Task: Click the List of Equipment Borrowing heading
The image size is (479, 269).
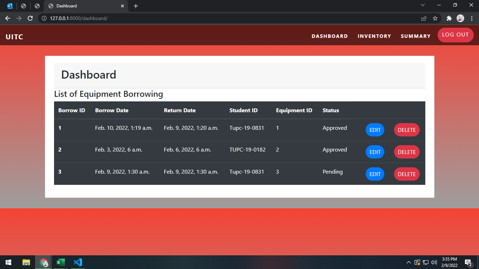Action: (x=108, y=94)
